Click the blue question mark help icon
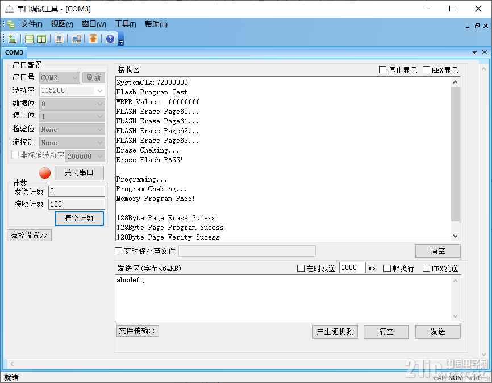Viewport: 492px width, 383px height. click(x=110, y=39)
